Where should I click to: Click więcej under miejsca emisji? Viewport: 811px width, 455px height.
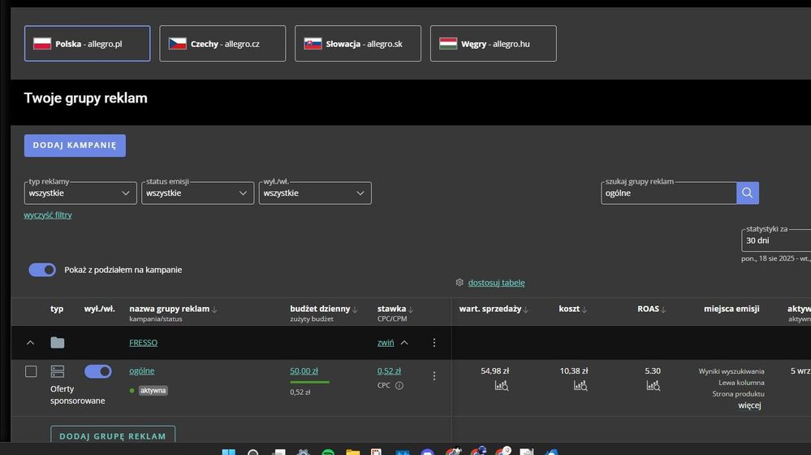[x=749, y=405]
